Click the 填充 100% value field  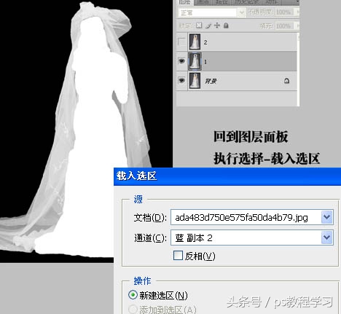284,25
